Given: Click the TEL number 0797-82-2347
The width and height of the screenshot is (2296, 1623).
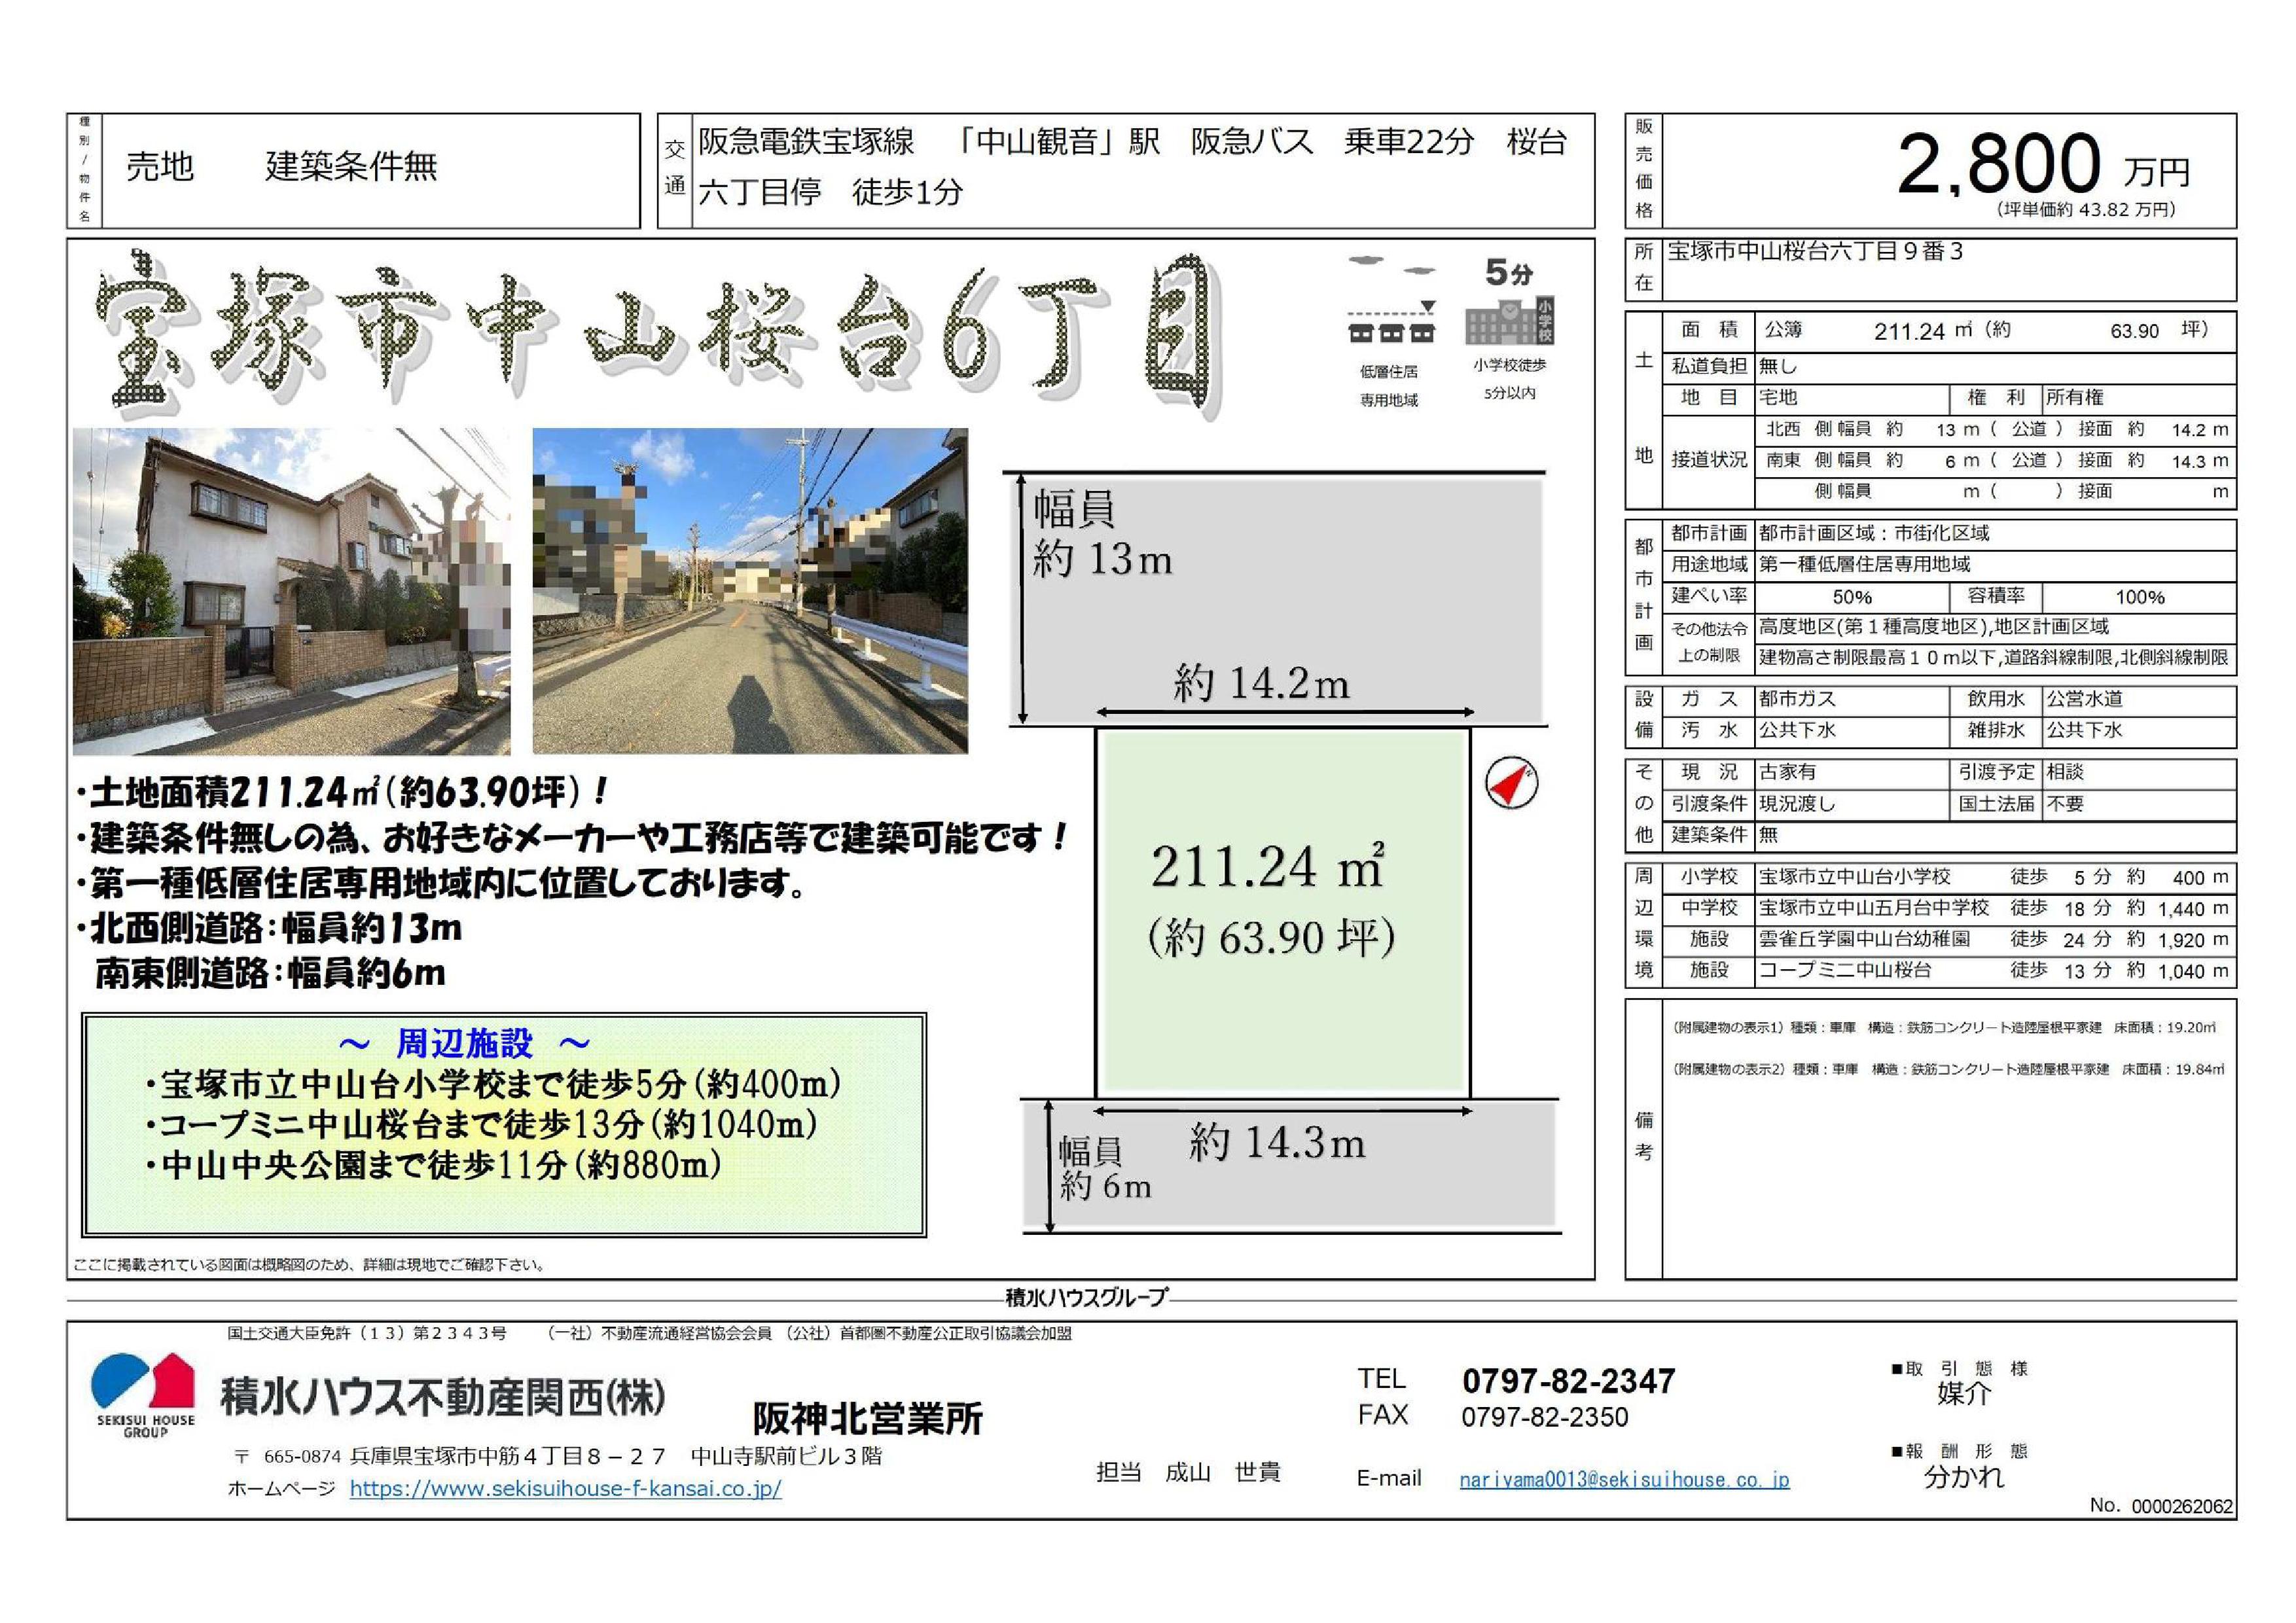Looking at the screenshot, I should coord(1568,1381).
